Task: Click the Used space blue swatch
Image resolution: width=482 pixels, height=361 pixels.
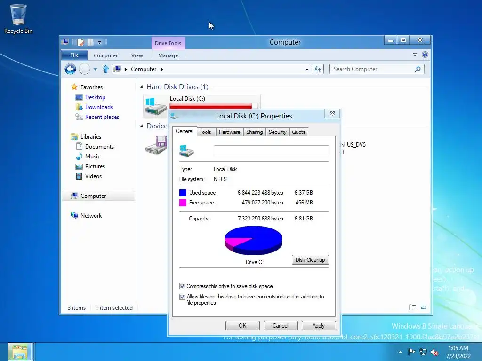Action: click(x=183, y=193)
